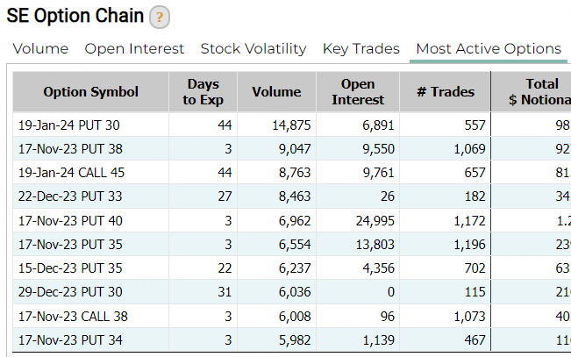The width and height of the screenshot is (571, 357).
Task: Select the 29-Dec-23 PUT 30 row
Action: [70, 293]
